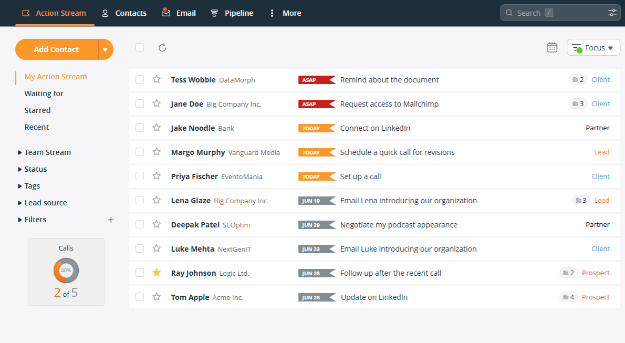This screenshot has width=625, height=343.
Task: Select Waiting for in sidebar
Action: click(x=44, y=93)
